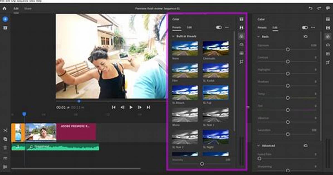Undo the last action
Image resolution: width=333 pixels, height=175 pixels.
pos(310,8)
